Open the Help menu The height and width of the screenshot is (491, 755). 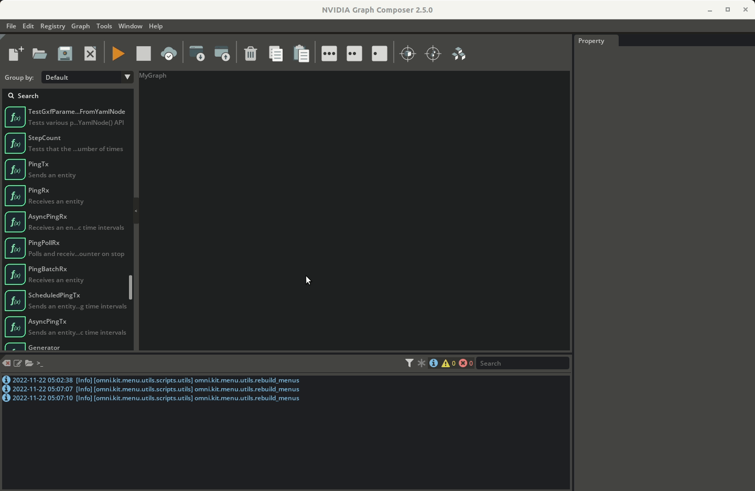tap(156, 26)
